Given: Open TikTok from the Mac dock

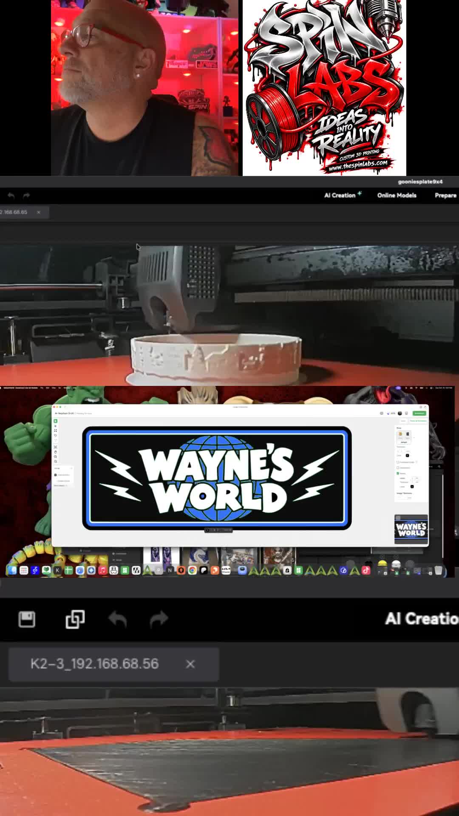Looking at the screenshot, I should tap(366, 570).
